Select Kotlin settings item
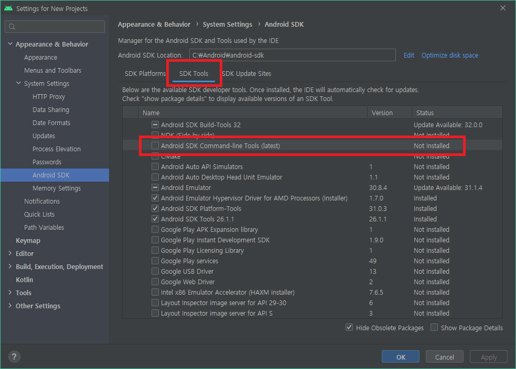 click(24, 279)
